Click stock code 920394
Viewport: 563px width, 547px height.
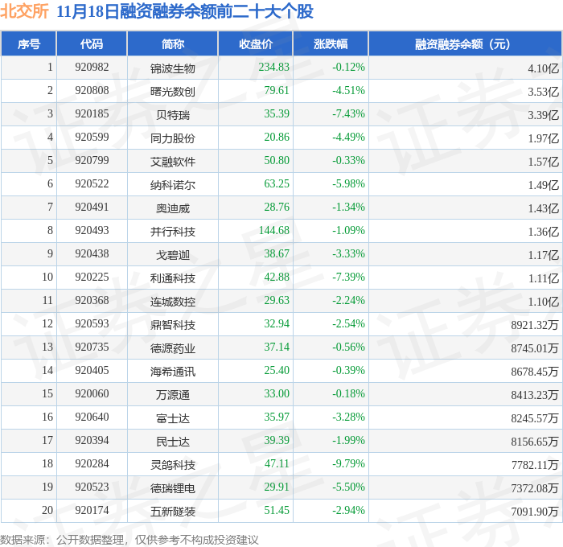point(92,441)
